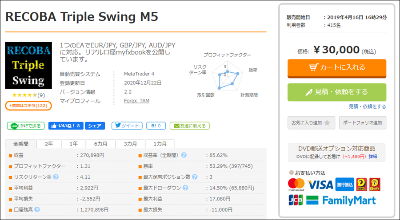Image resolution: width=400 pixels, height=220 pixels.
Task: Click the ポートフォリオ追加 button
Action: click(363, 123)
